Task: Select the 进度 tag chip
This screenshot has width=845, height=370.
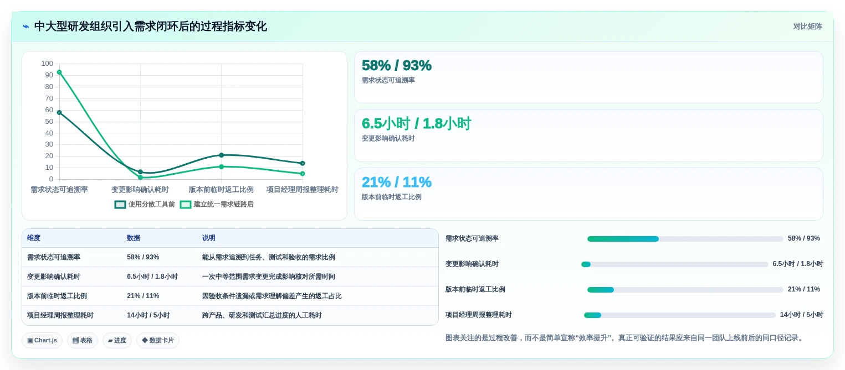Action: pyautogui.click(x=117, y=341)
